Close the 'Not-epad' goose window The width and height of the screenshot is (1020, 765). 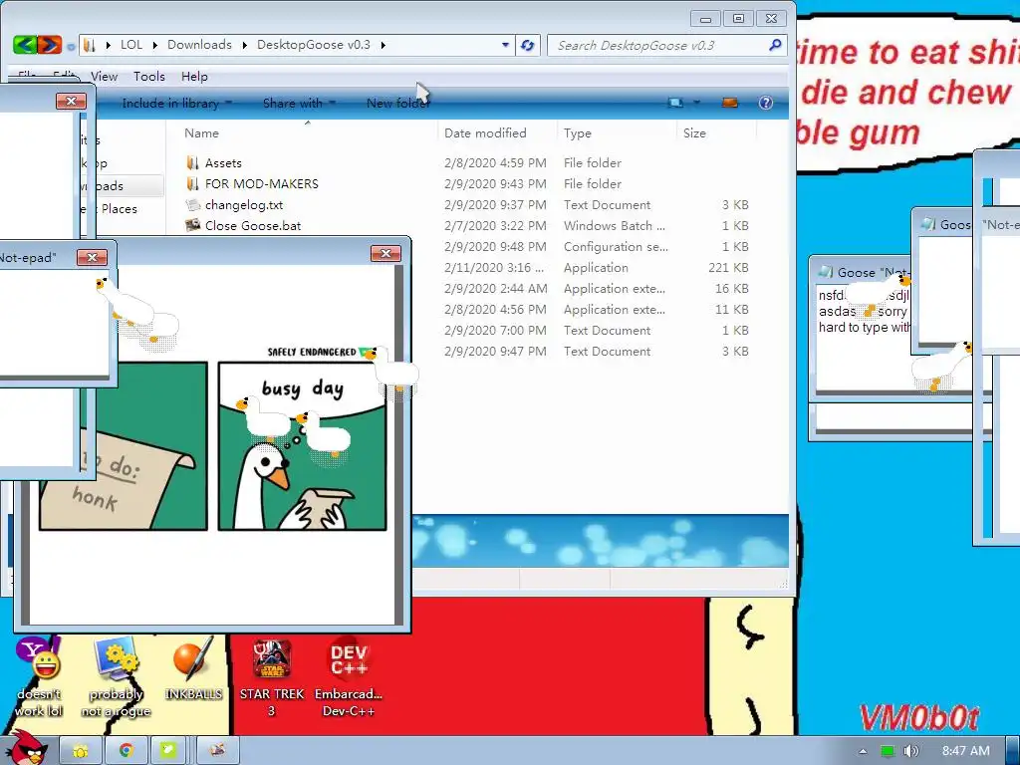92,258
